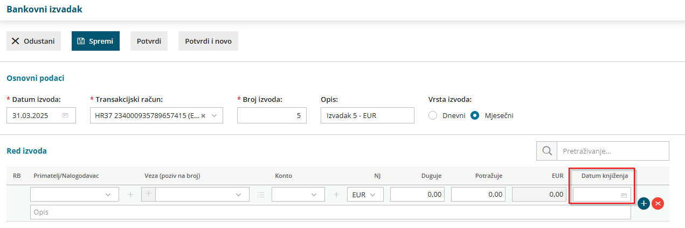
Task: Click the list icon before the Konto dropdown
Action: pyautogui.click(x=261, y=195)
